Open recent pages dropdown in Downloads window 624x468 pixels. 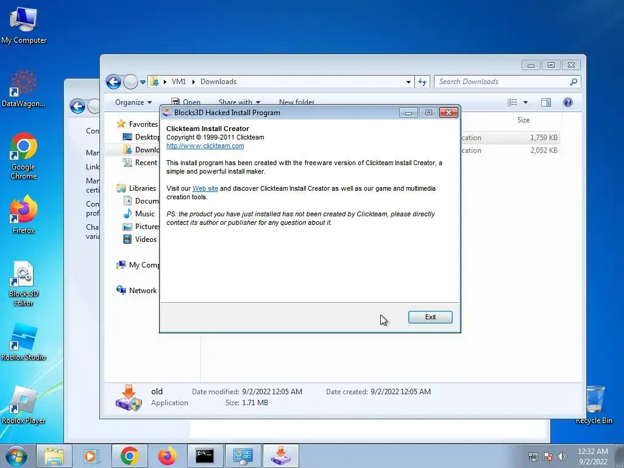point(143,82)
